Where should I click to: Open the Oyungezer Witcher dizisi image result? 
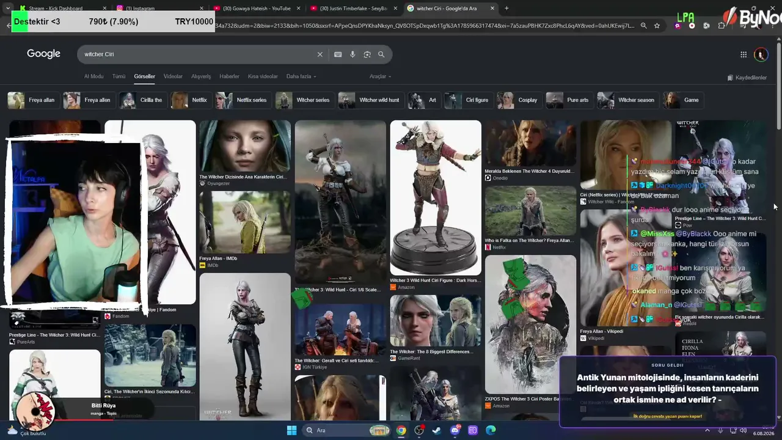(x=245, y=146)
